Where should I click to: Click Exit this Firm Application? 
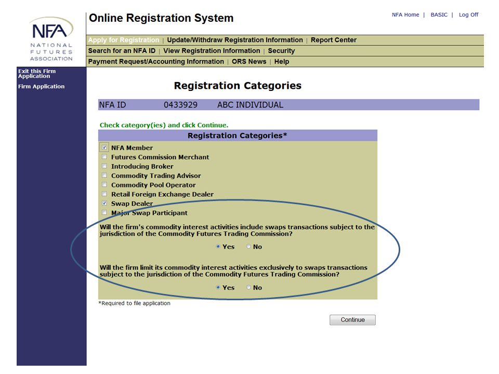coord(37,73)
